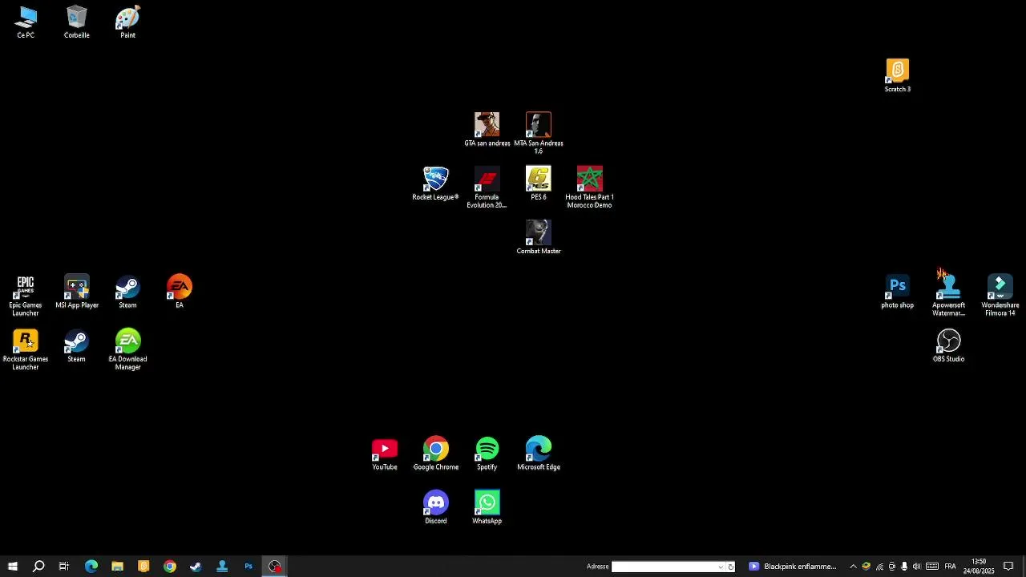
Task: Open the Ce PC desktop icon
Action: [x=26, y=22]
